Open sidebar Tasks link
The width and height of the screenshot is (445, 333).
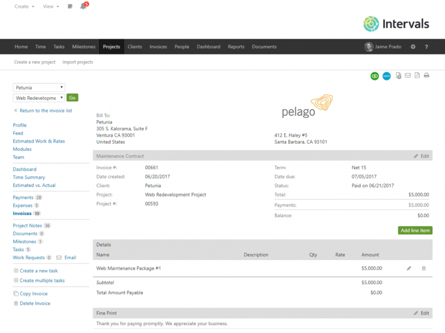pos(18,249)
